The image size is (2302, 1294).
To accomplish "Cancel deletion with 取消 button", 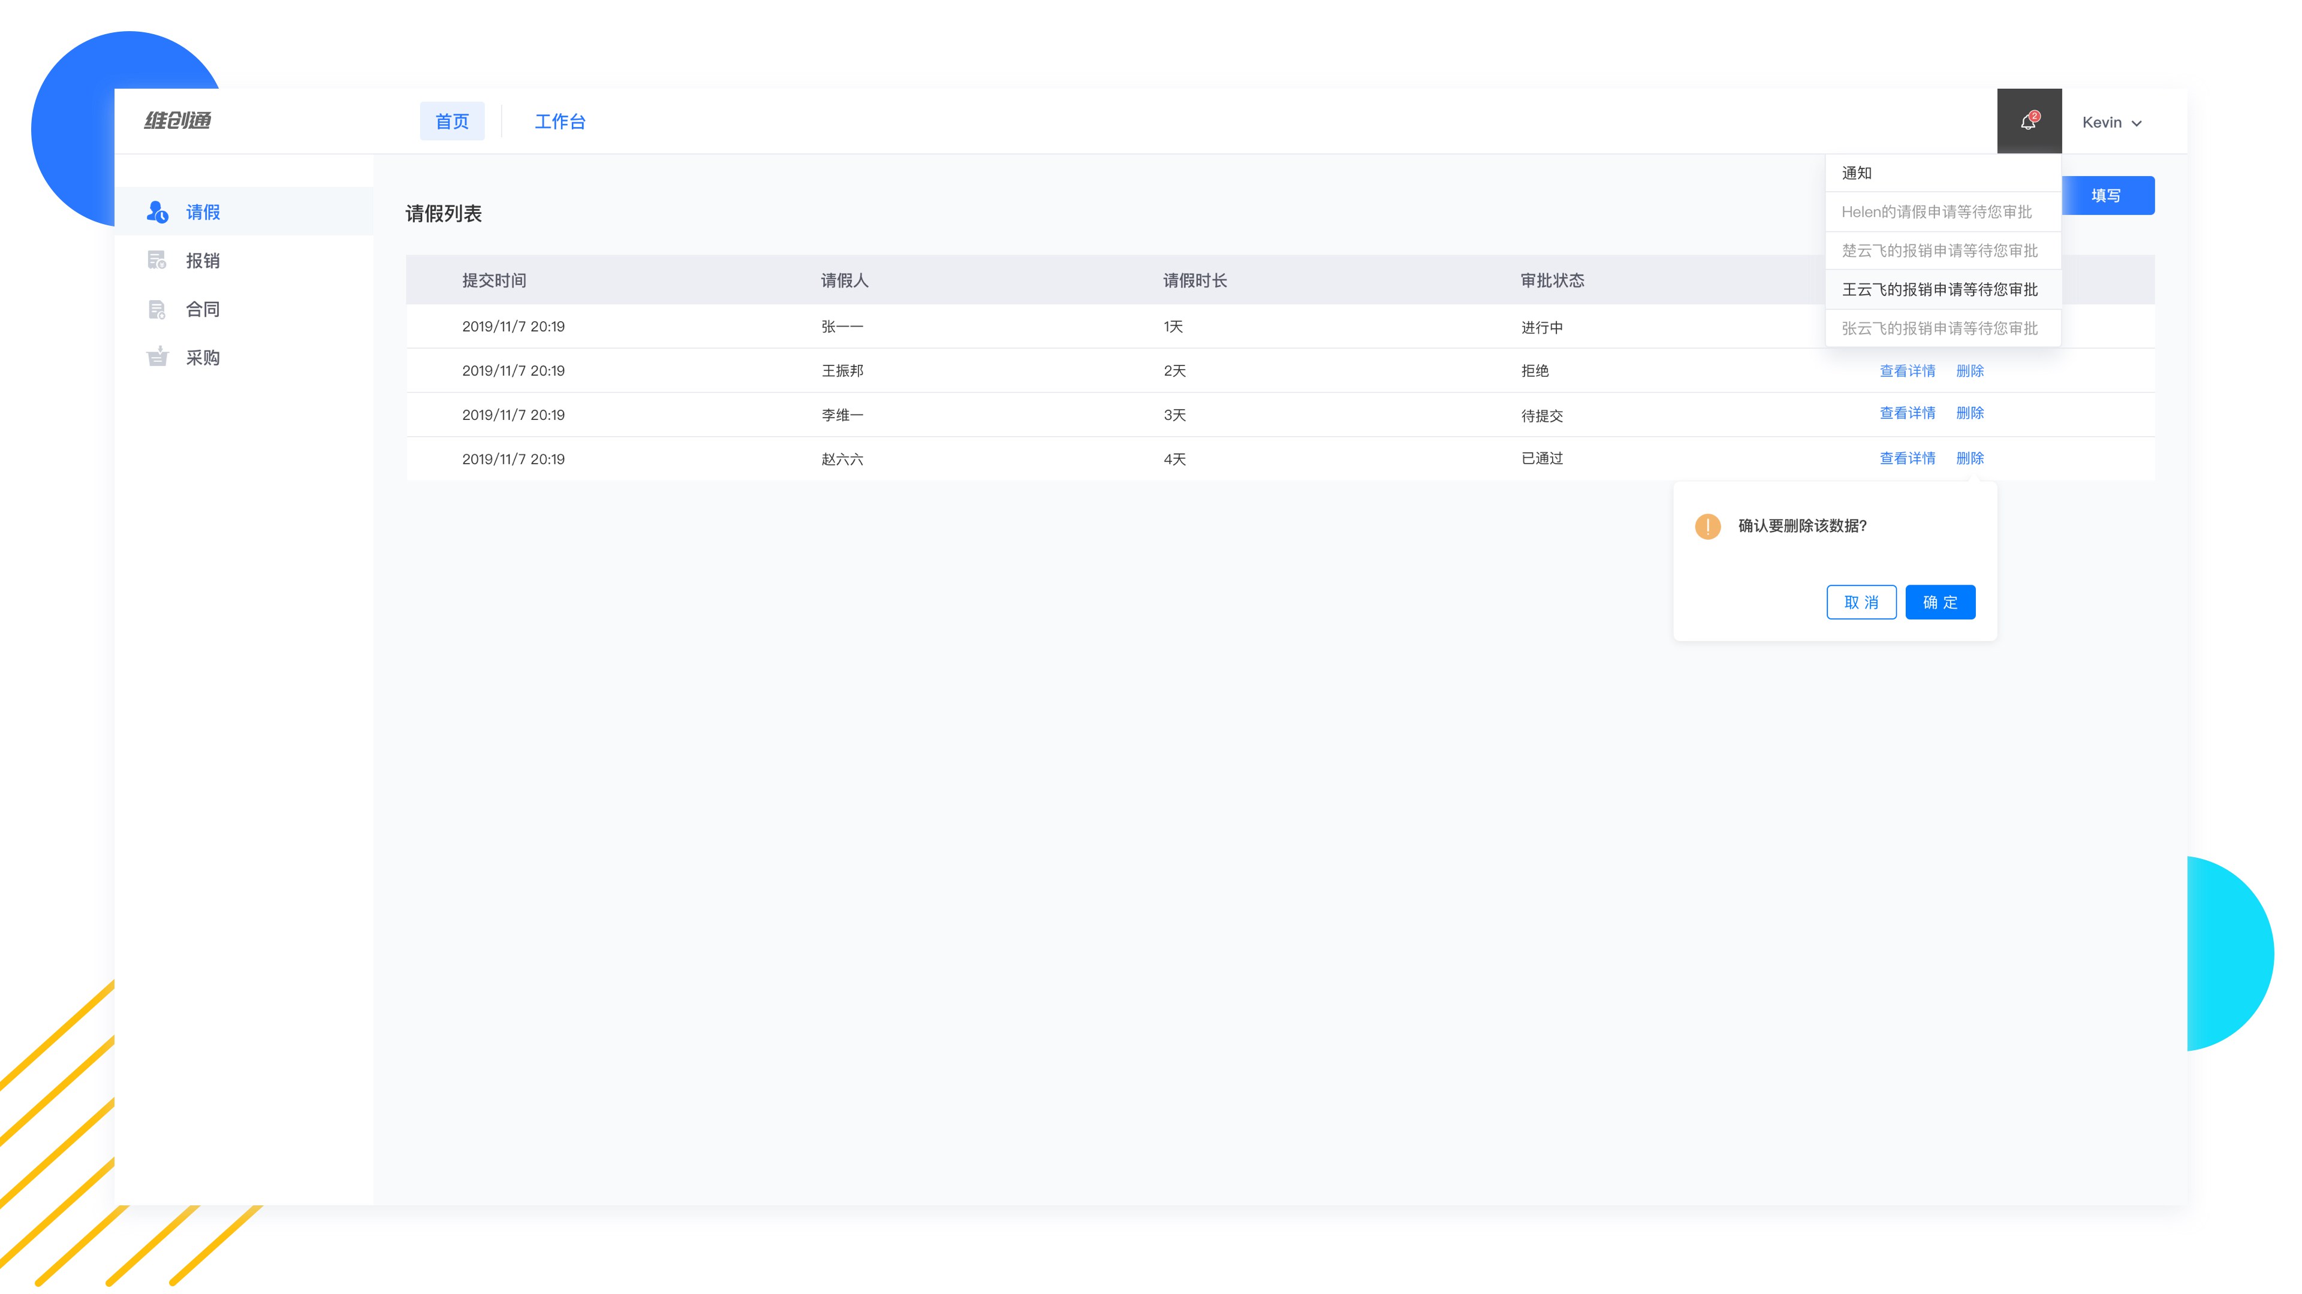I will tap(1861, 602).
